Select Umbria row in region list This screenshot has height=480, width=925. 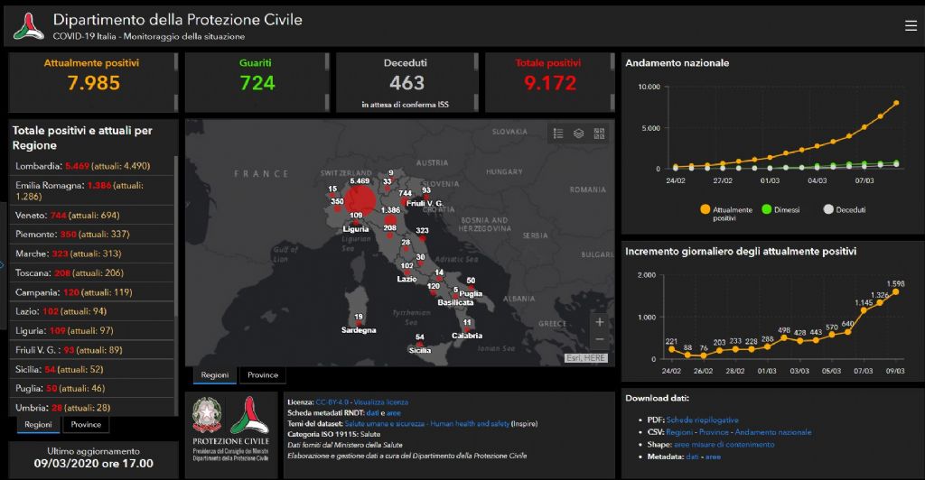point(91,408)
